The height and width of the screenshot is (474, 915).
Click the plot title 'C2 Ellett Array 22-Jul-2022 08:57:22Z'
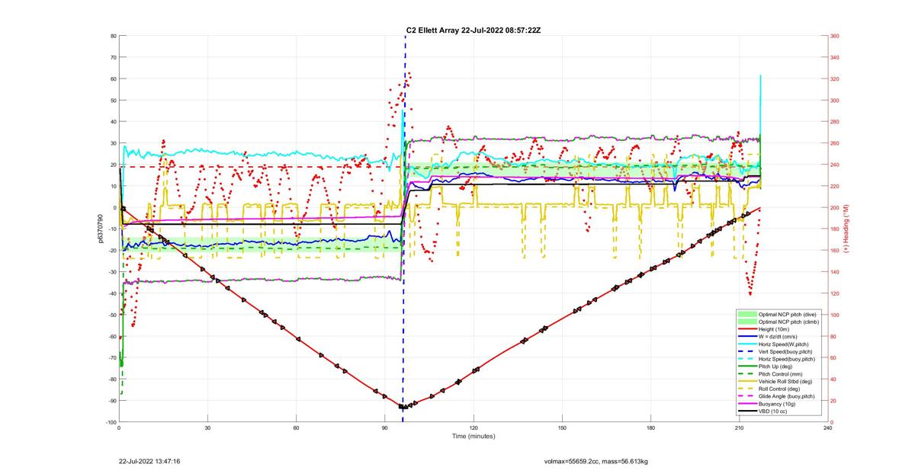coord(474,30)
